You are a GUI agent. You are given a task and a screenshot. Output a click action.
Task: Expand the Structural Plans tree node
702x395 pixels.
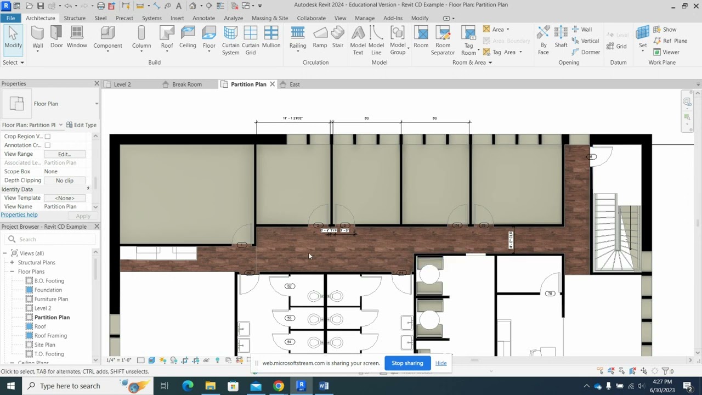coord(12,262)
